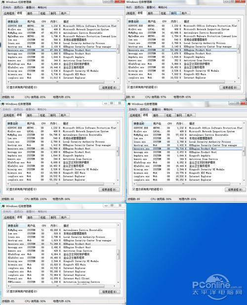The image size is (247, 305).
Task: Click 结束进程 button in CPU 85% window
Action: [x=109, y=87]
